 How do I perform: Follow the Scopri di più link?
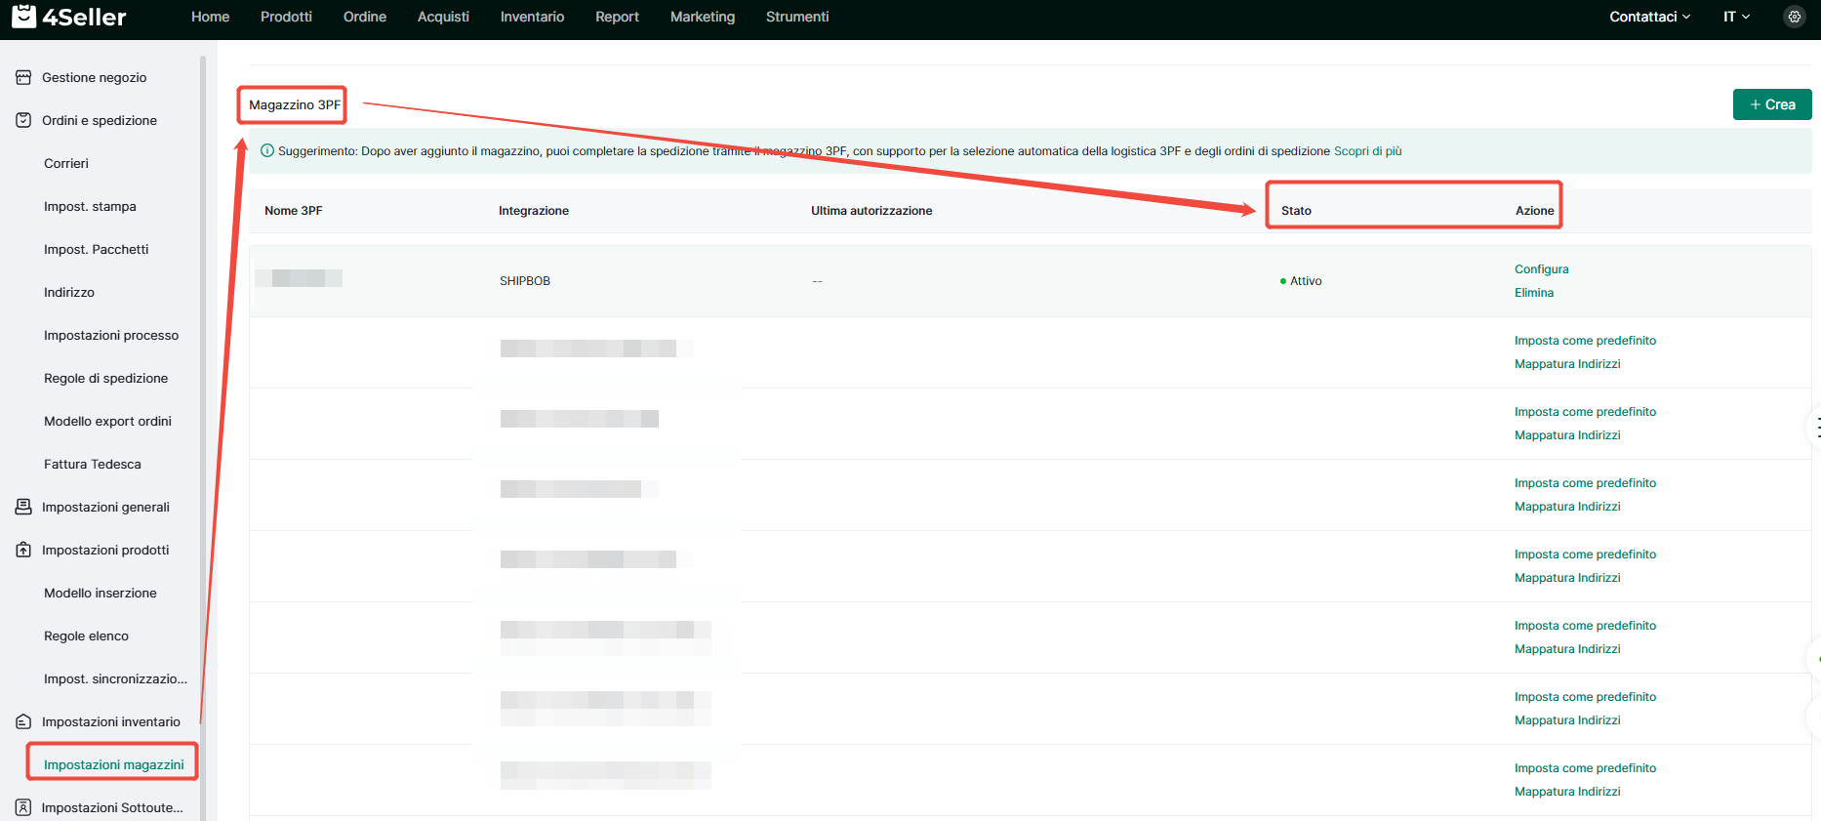1367,151
